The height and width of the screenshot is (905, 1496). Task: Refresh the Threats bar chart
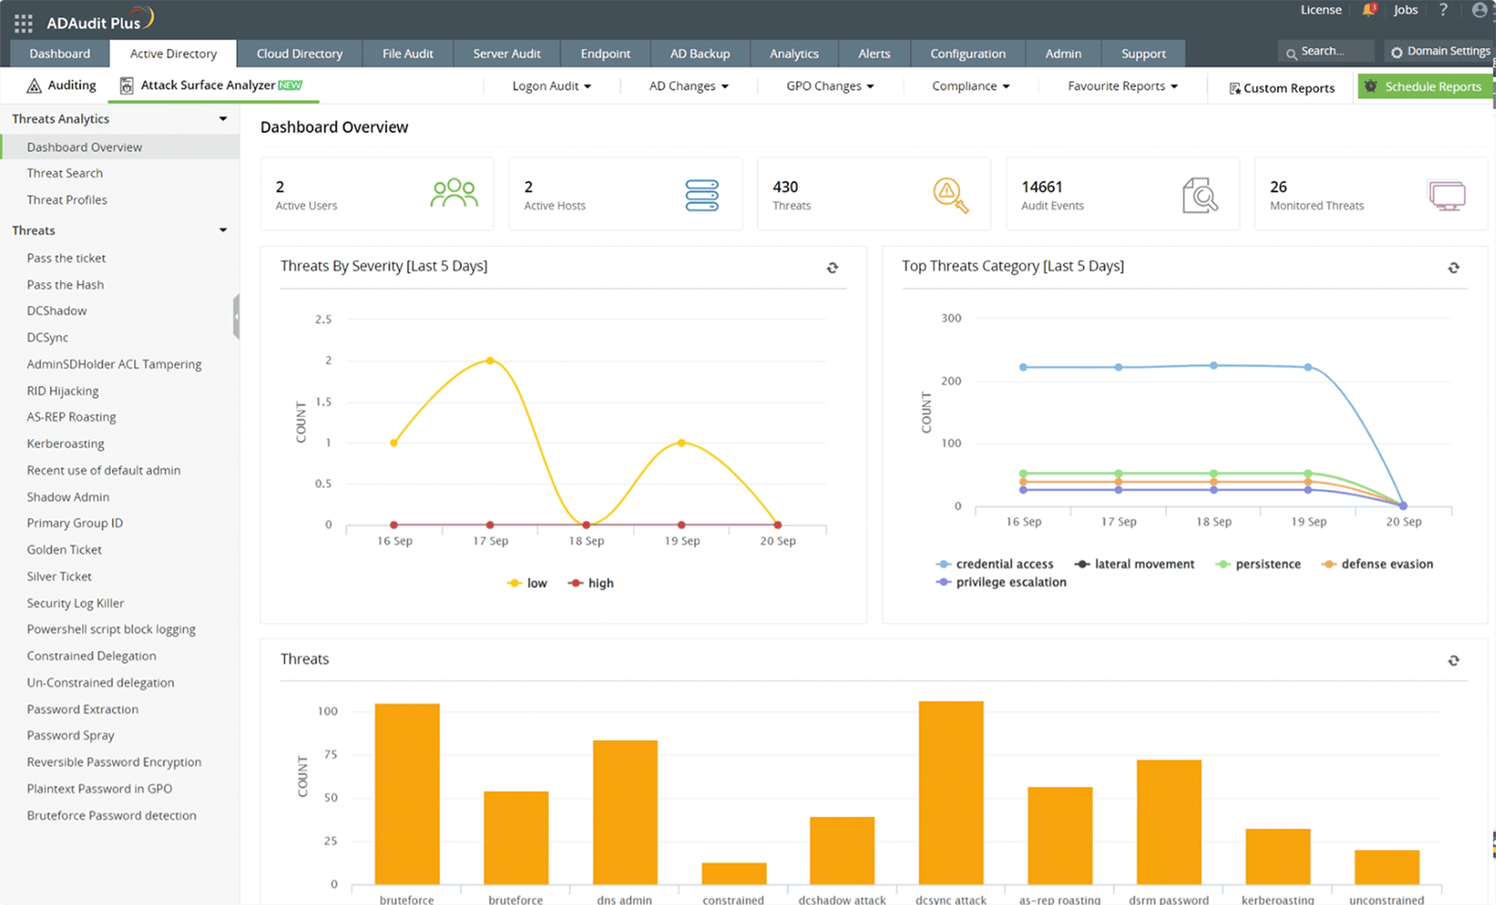[1453, 661]
